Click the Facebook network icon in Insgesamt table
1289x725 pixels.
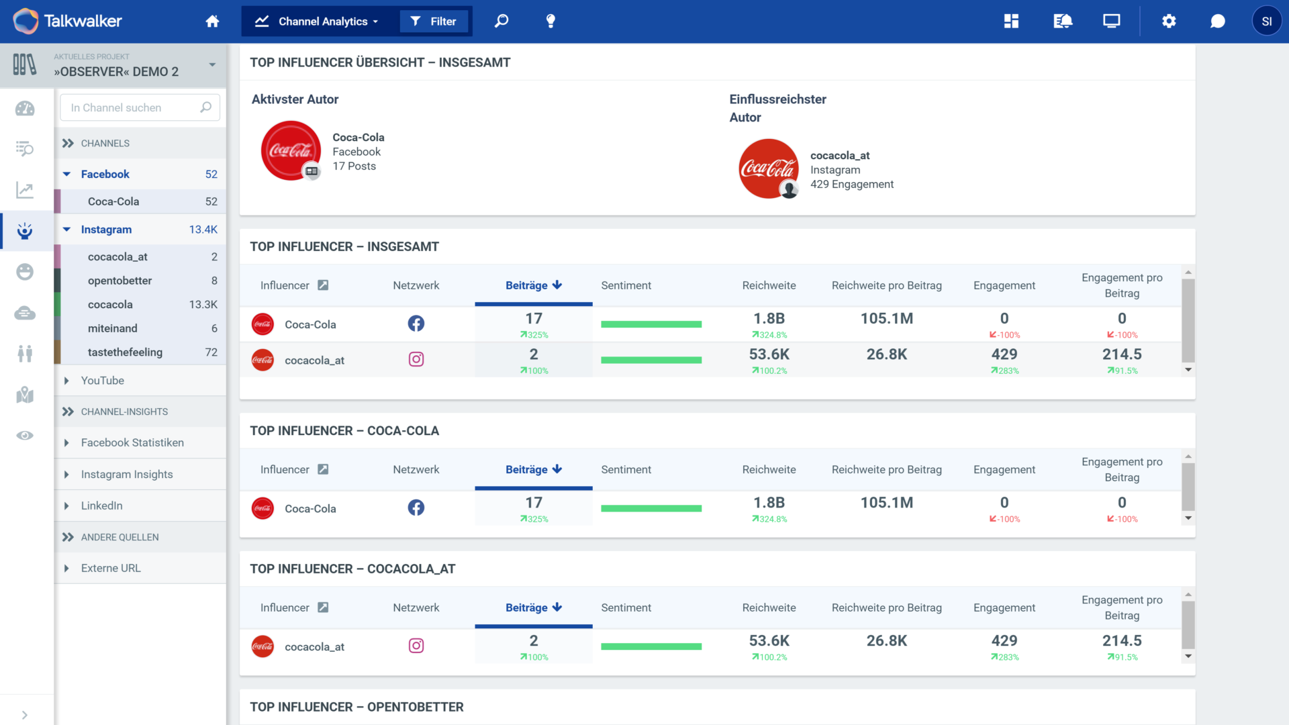pos(416,324)
